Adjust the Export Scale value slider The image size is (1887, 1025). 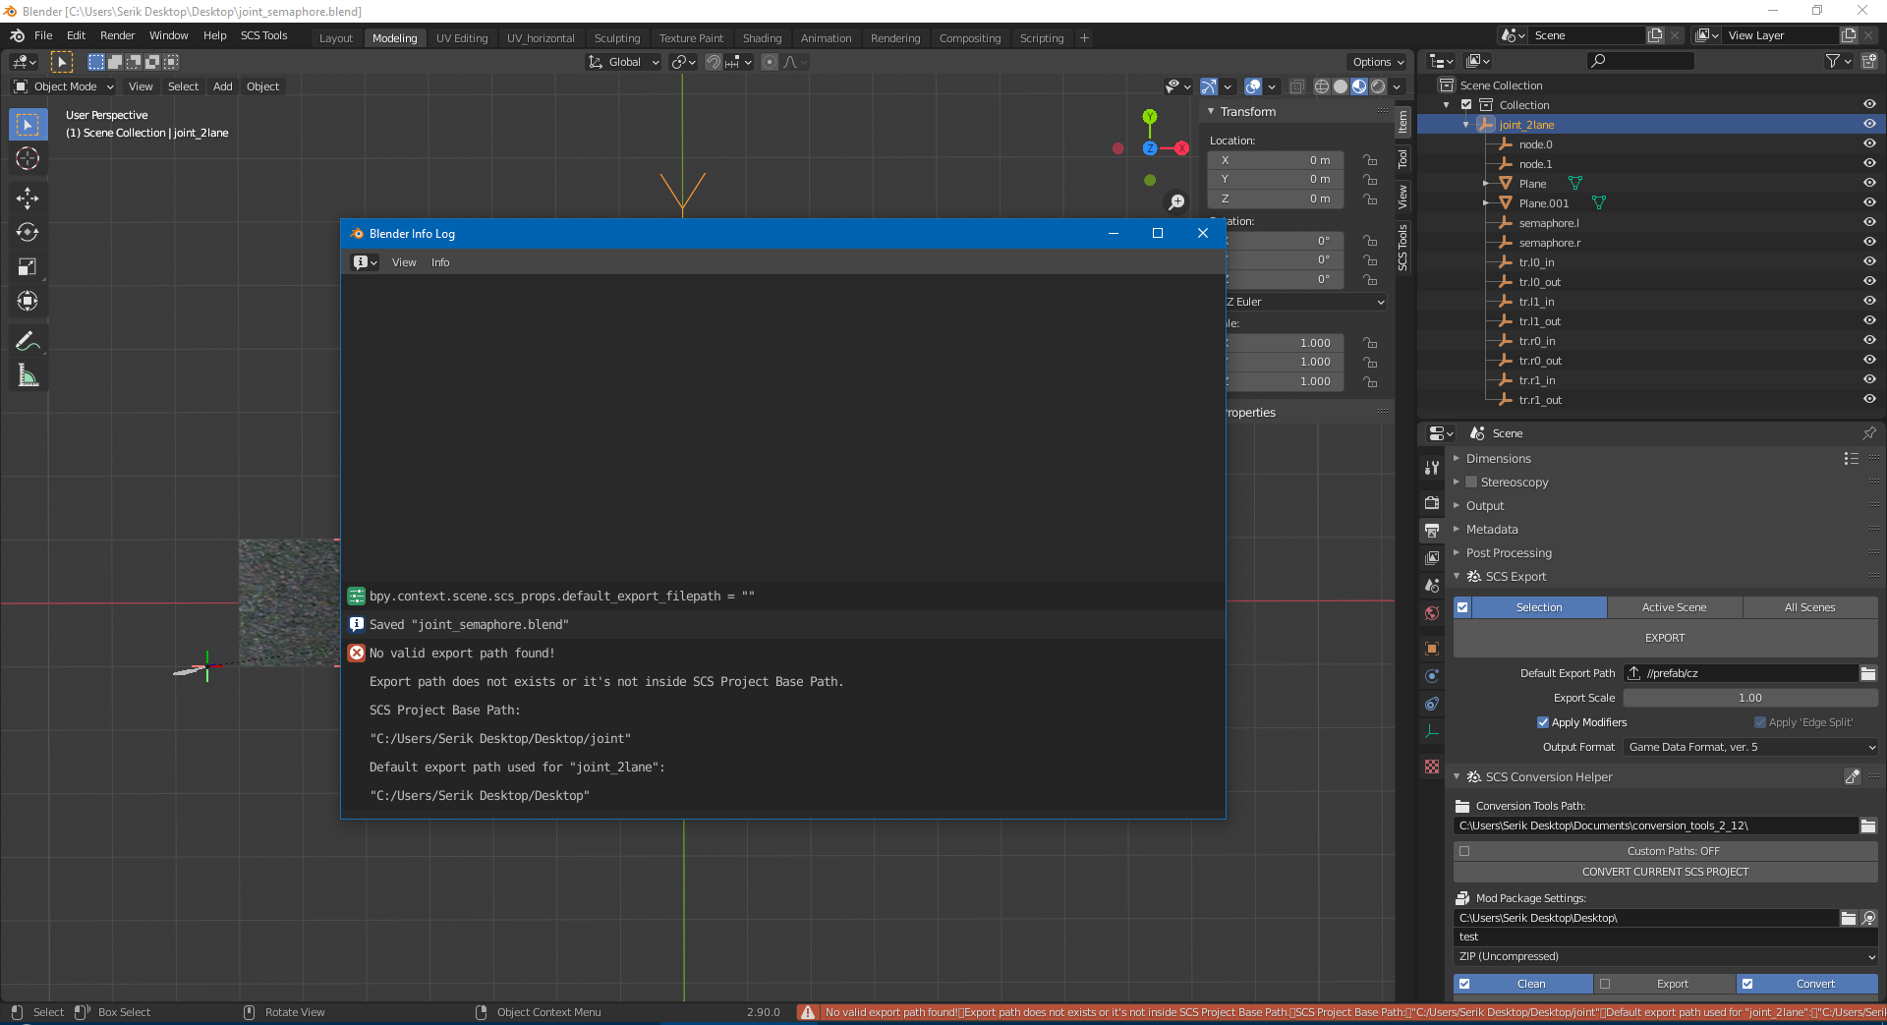tap(1749, 698)
